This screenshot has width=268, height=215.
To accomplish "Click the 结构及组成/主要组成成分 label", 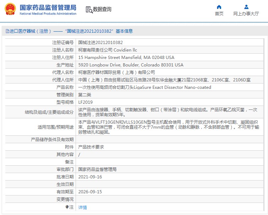I will 49,112.
